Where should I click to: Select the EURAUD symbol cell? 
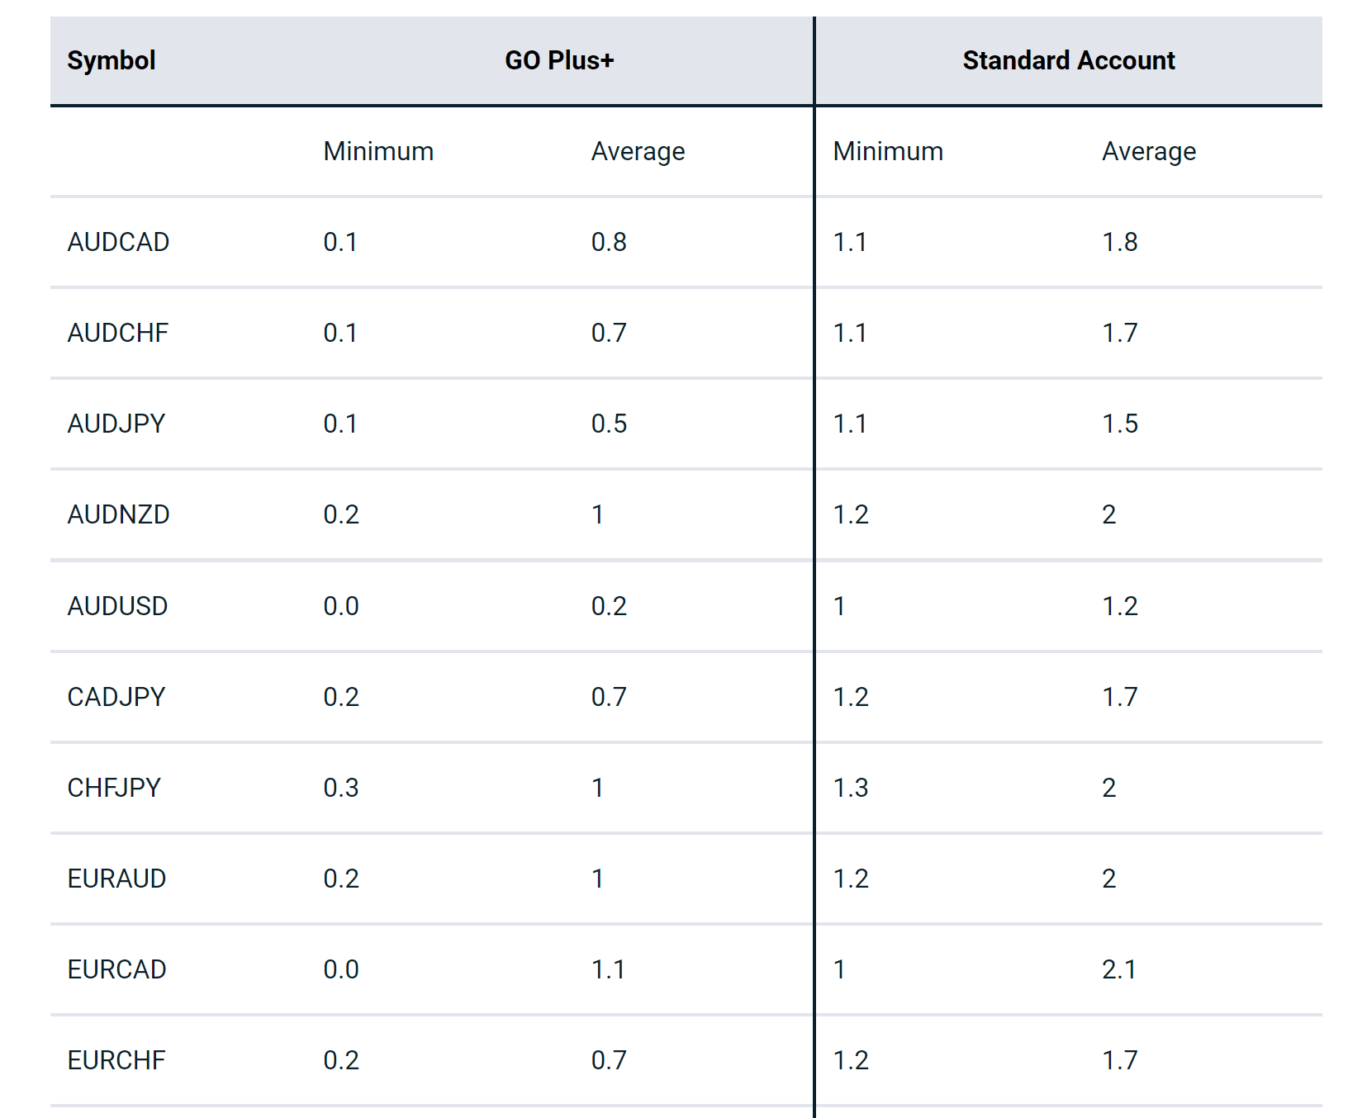click(116, 879)
